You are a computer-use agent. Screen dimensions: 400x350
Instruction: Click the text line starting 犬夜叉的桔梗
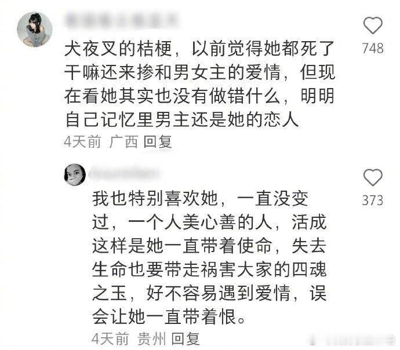point(199,49)
